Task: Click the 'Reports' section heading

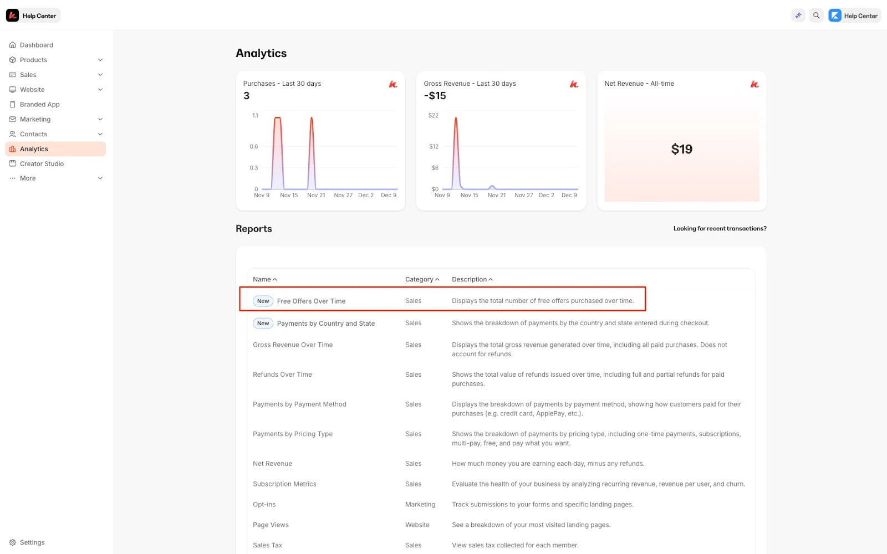Action: point(254,229)
